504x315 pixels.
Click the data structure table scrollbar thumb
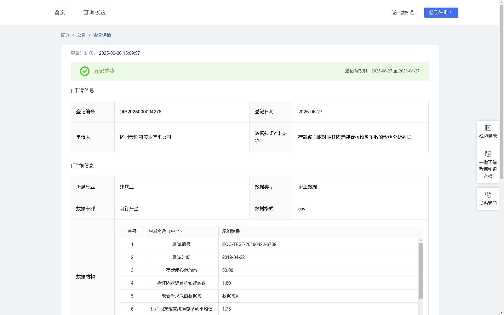click(x=421, y=271)
